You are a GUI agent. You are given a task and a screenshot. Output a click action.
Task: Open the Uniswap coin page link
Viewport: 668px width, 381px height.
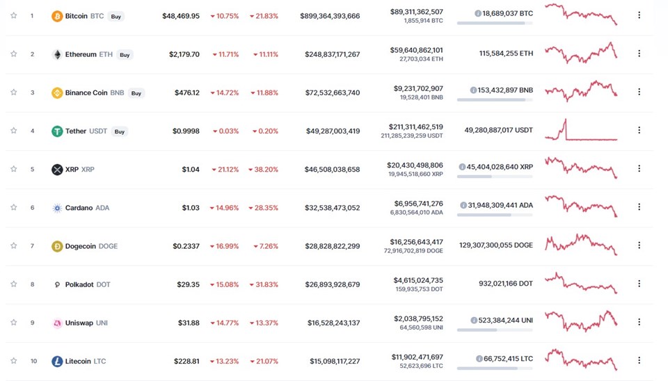[x=86, y=323]
